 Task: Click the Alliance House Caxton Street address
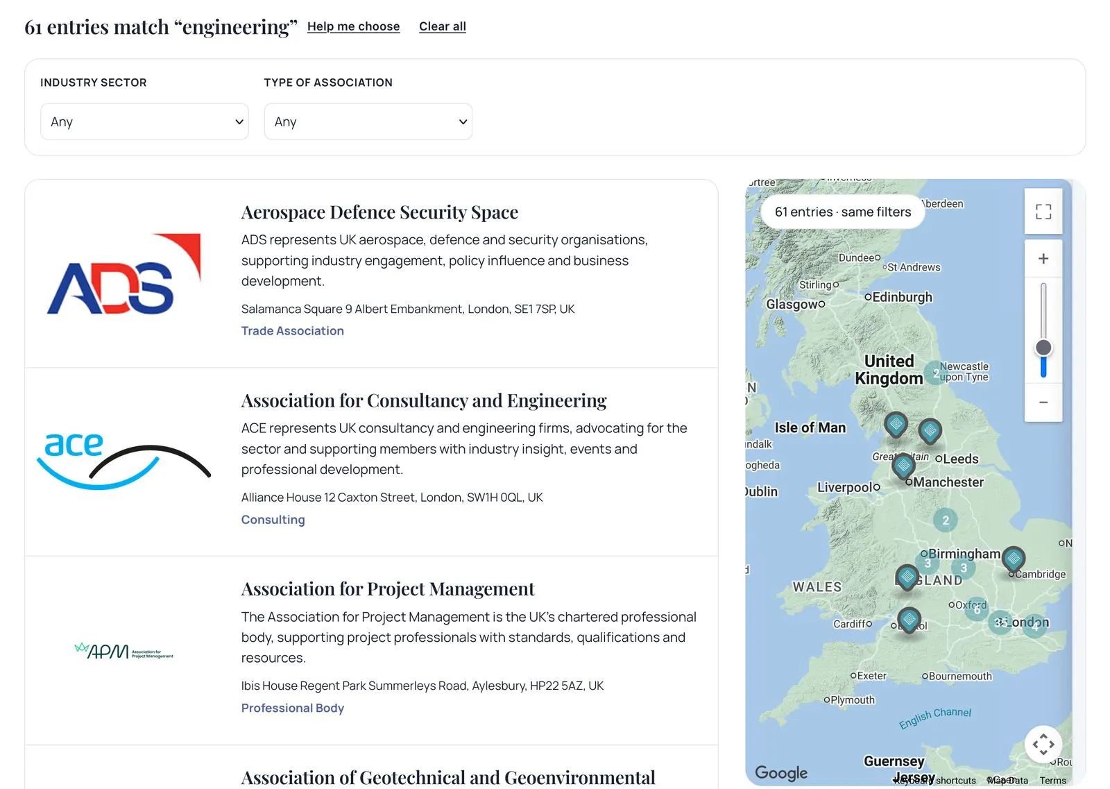tap(392, 498)
